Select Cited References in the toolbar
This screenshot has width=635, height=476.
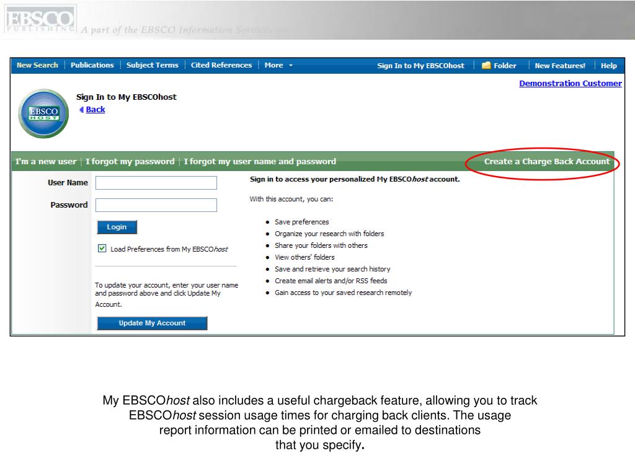221,65
